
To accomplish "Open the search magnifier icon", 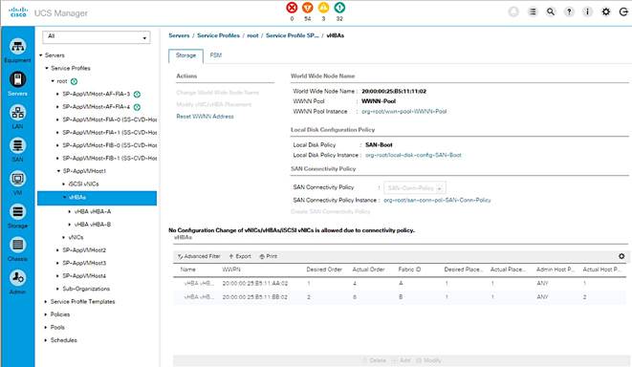I will click(550, 11).
